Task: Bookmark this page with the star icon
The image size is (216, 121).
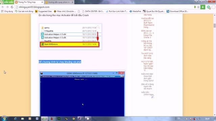Action: pyautogui.click(x=198, y=7)
